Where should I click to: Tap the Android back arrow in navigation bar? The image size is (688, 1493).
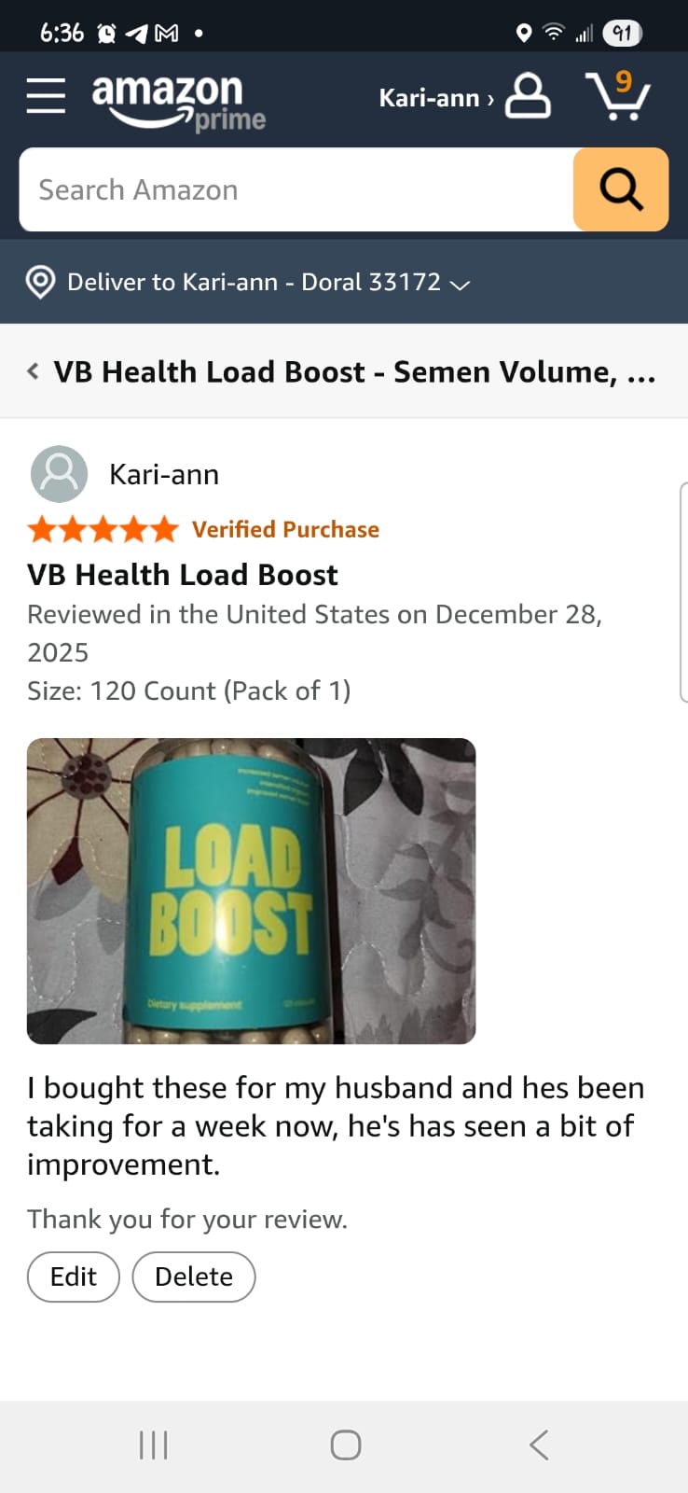(x=539, y=1445)
